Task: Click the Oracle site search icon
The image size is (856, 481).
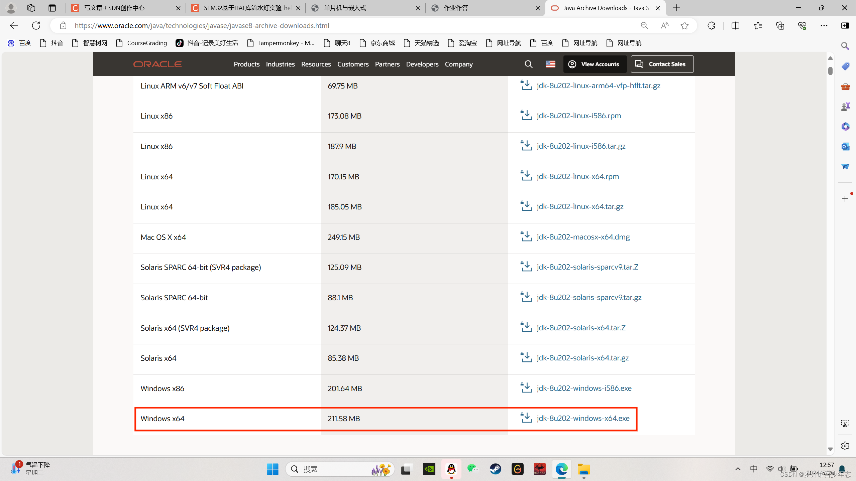Action: (528, 64)
